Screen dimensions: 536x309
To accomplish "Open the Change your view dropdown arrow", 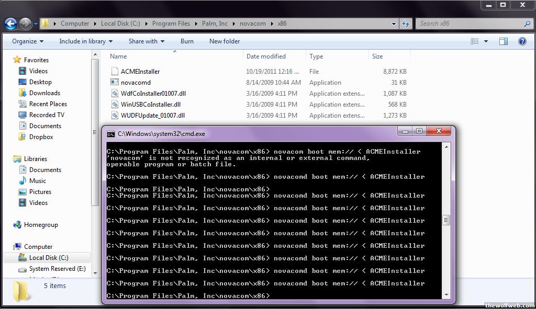I will click(486, 41).
